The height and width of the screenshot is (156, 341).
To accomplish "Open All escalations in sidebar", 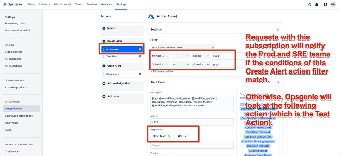I will click(13, 66).
